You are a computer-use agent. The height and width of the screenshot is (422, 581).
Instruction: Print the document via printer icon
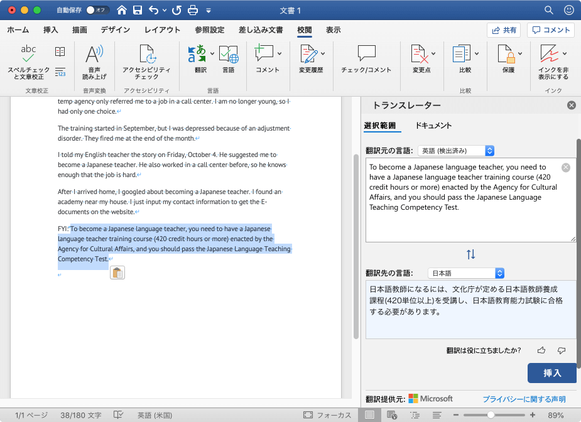193,10
